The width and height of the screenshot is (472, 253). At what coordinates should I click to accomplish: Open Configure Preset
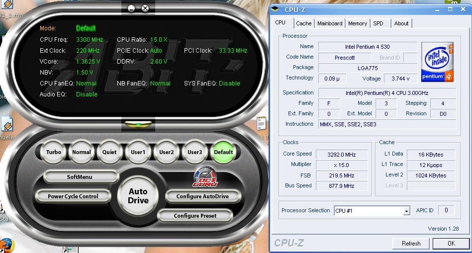pyautogui.click(x=195, y=216)
